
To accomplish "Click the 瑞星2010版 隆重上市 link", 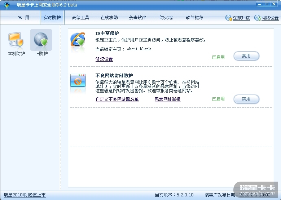I will (25, 195).
